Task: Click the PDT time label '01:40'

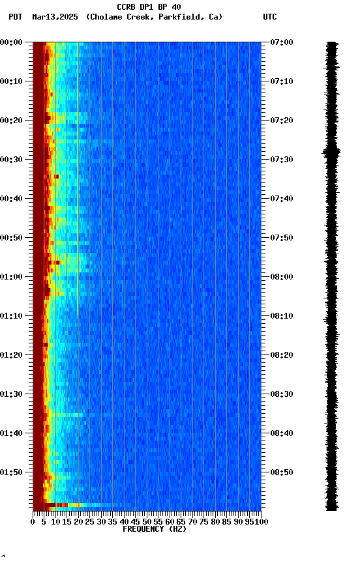Action: [11, 433]
